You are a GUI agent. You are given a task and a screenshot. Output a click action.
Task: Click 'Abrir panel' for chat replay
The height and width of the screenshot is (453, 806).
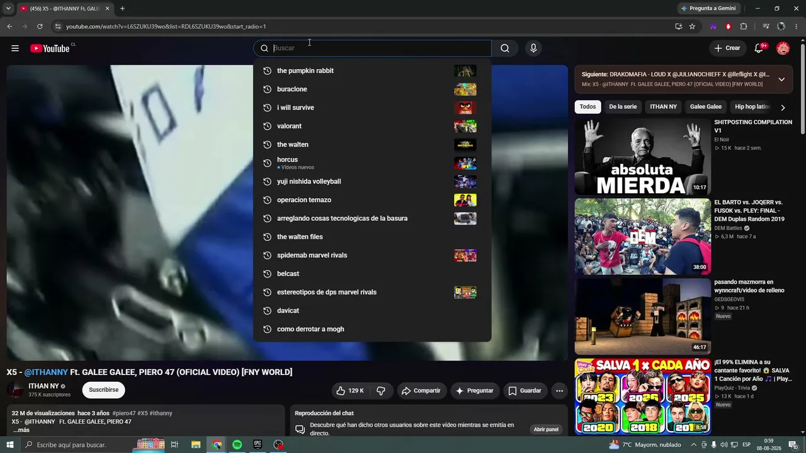[x=546, y=430]
